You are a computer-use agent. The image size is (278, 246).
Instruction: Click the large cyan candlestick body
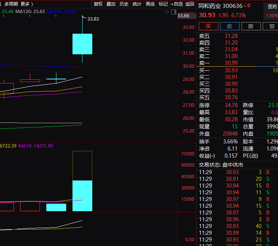tap(82, 44)
